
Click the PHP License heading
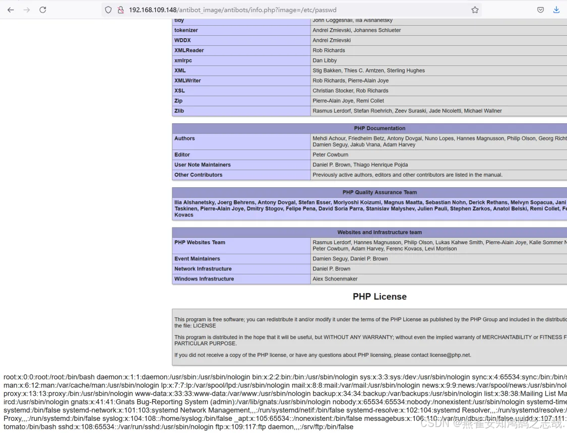[380, 297]
